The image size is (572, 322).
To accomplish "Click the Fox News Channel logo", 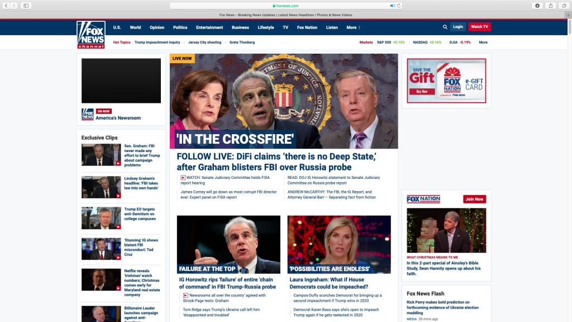I will (x=91, y=35).
